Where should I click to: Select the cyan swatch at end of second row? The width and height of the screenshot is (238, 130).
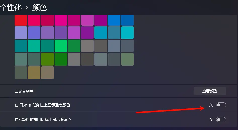pos(127,33)
